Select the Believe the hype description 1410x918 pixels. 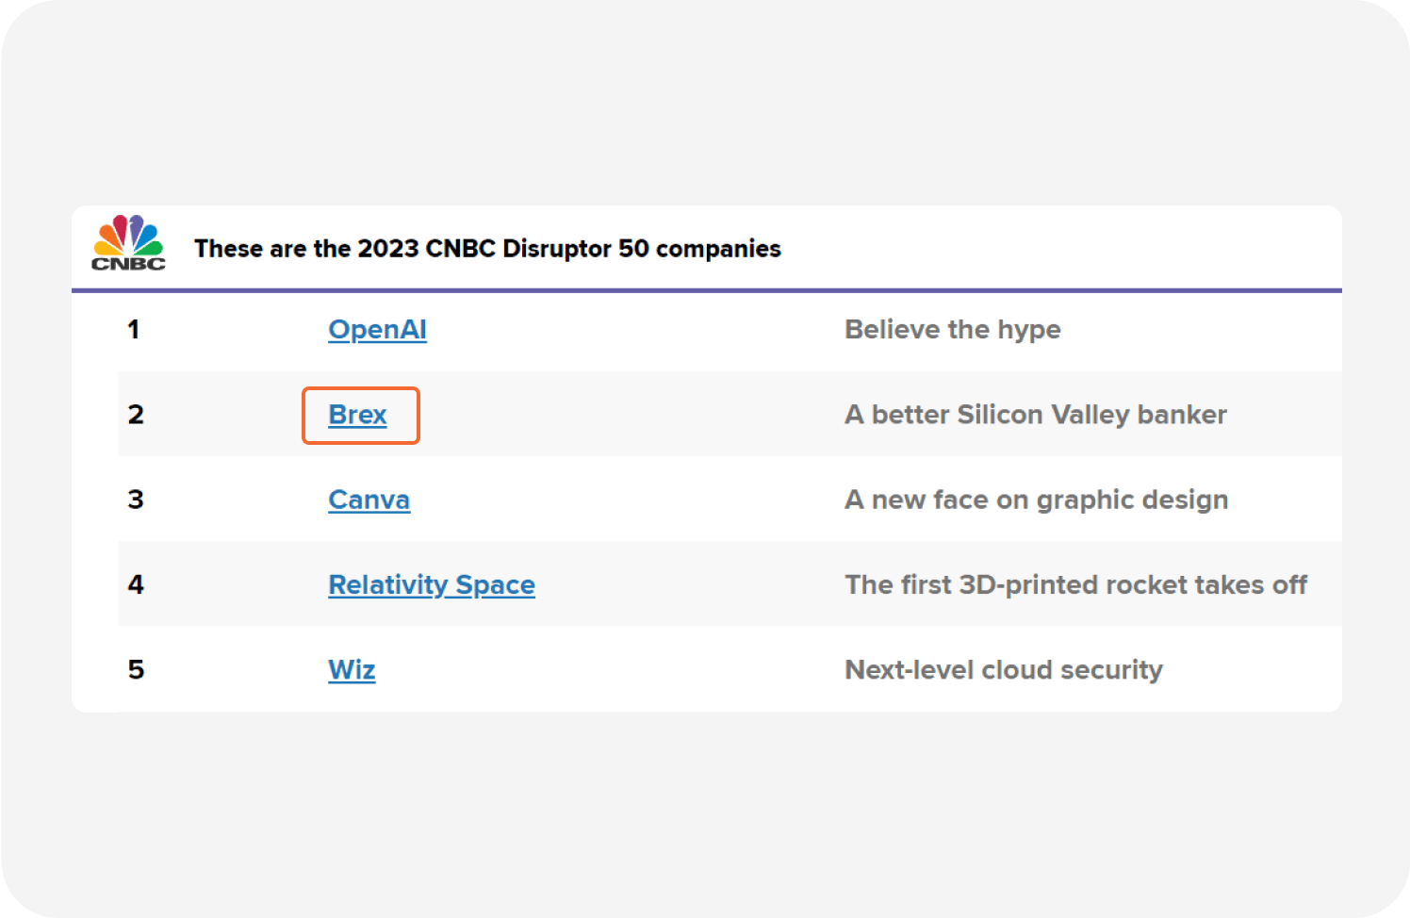click(953, 329)
